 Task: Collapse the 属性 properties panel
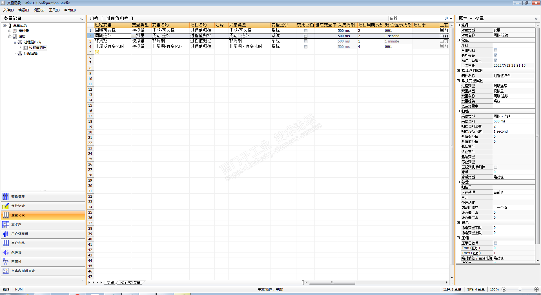[x=536, y=19]
